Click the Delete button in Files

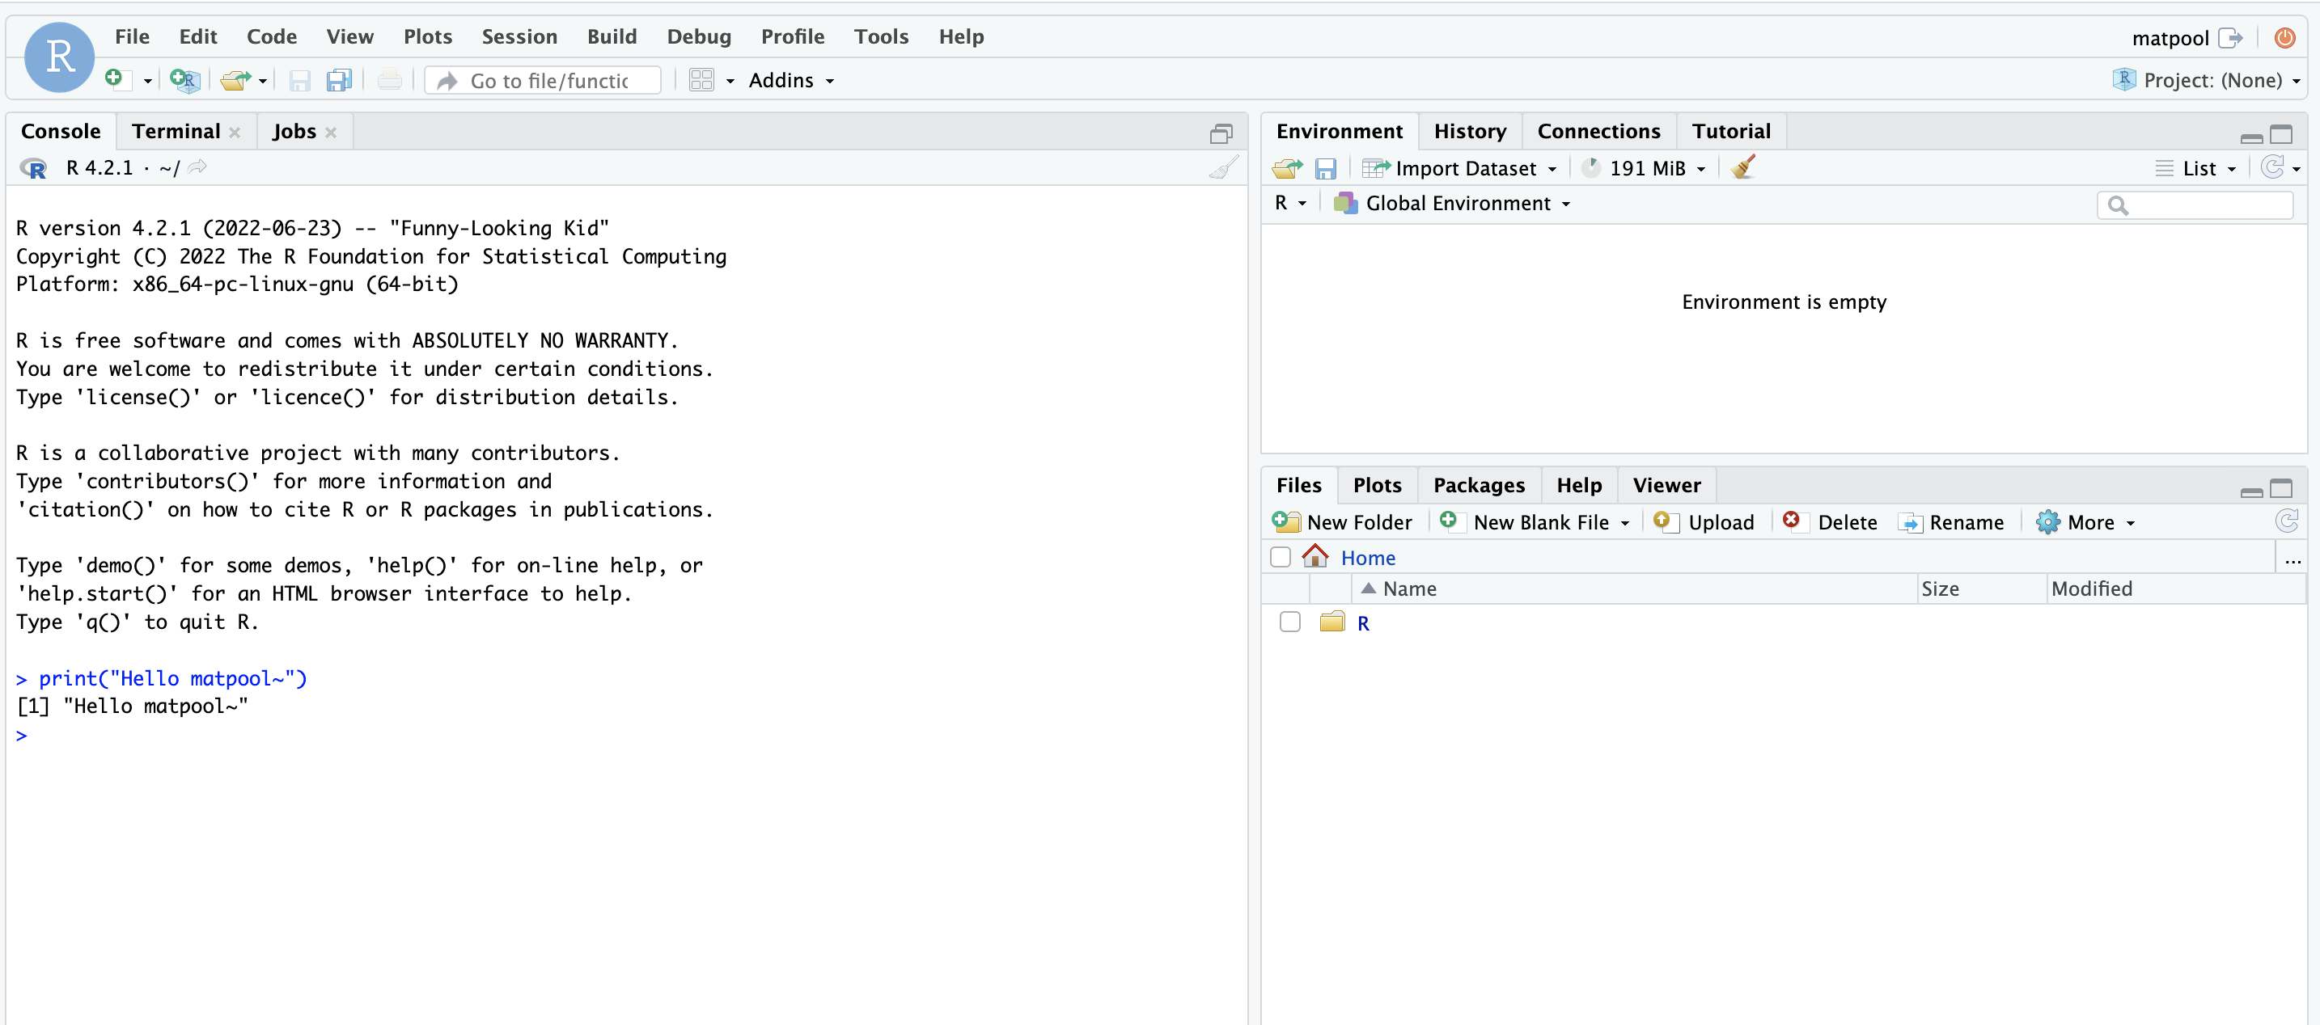[1830, 522]
